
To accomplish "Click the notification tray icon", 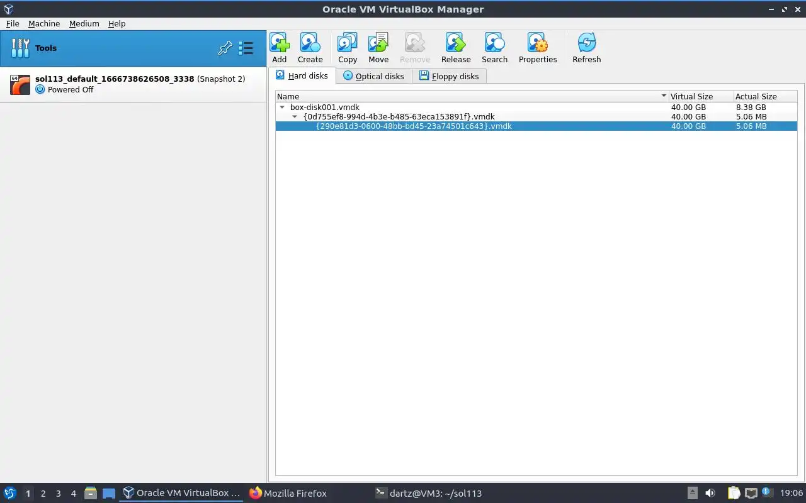I will [766, 492].
